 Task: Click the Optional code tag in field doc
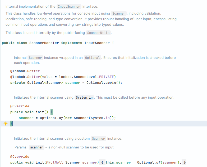93,58
